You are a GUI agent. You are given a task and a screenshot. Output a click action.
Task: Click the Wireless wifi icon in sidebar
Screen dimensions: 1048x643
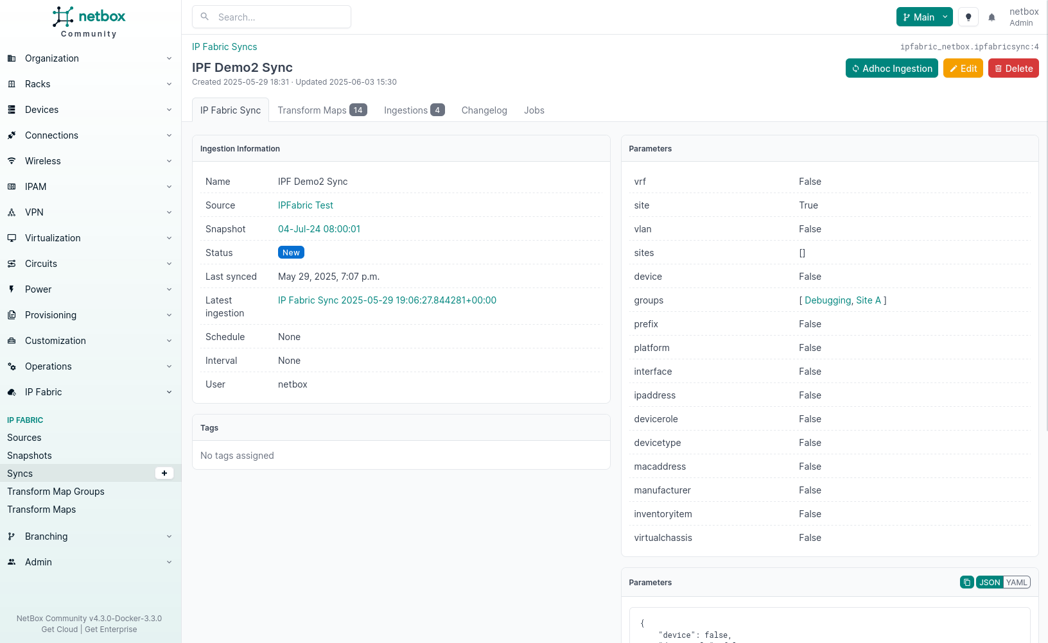pyautogui.click(x=12, y=161)
